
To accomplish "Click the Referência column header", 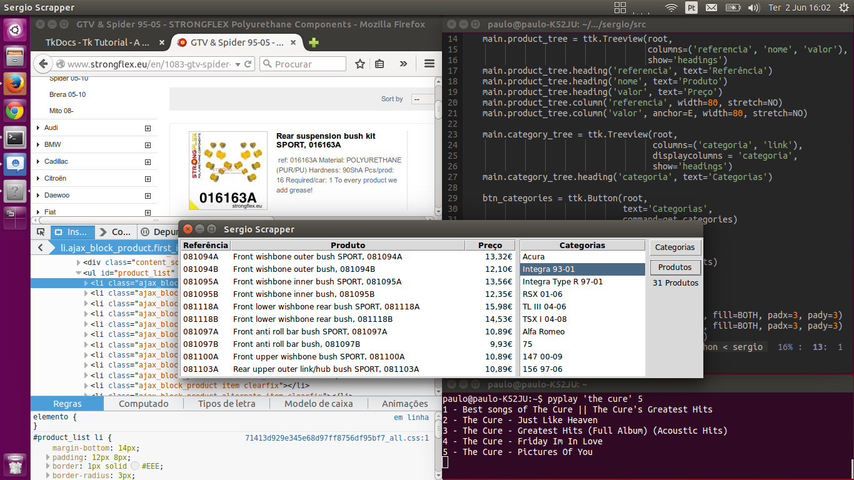I will pos(206,246).
